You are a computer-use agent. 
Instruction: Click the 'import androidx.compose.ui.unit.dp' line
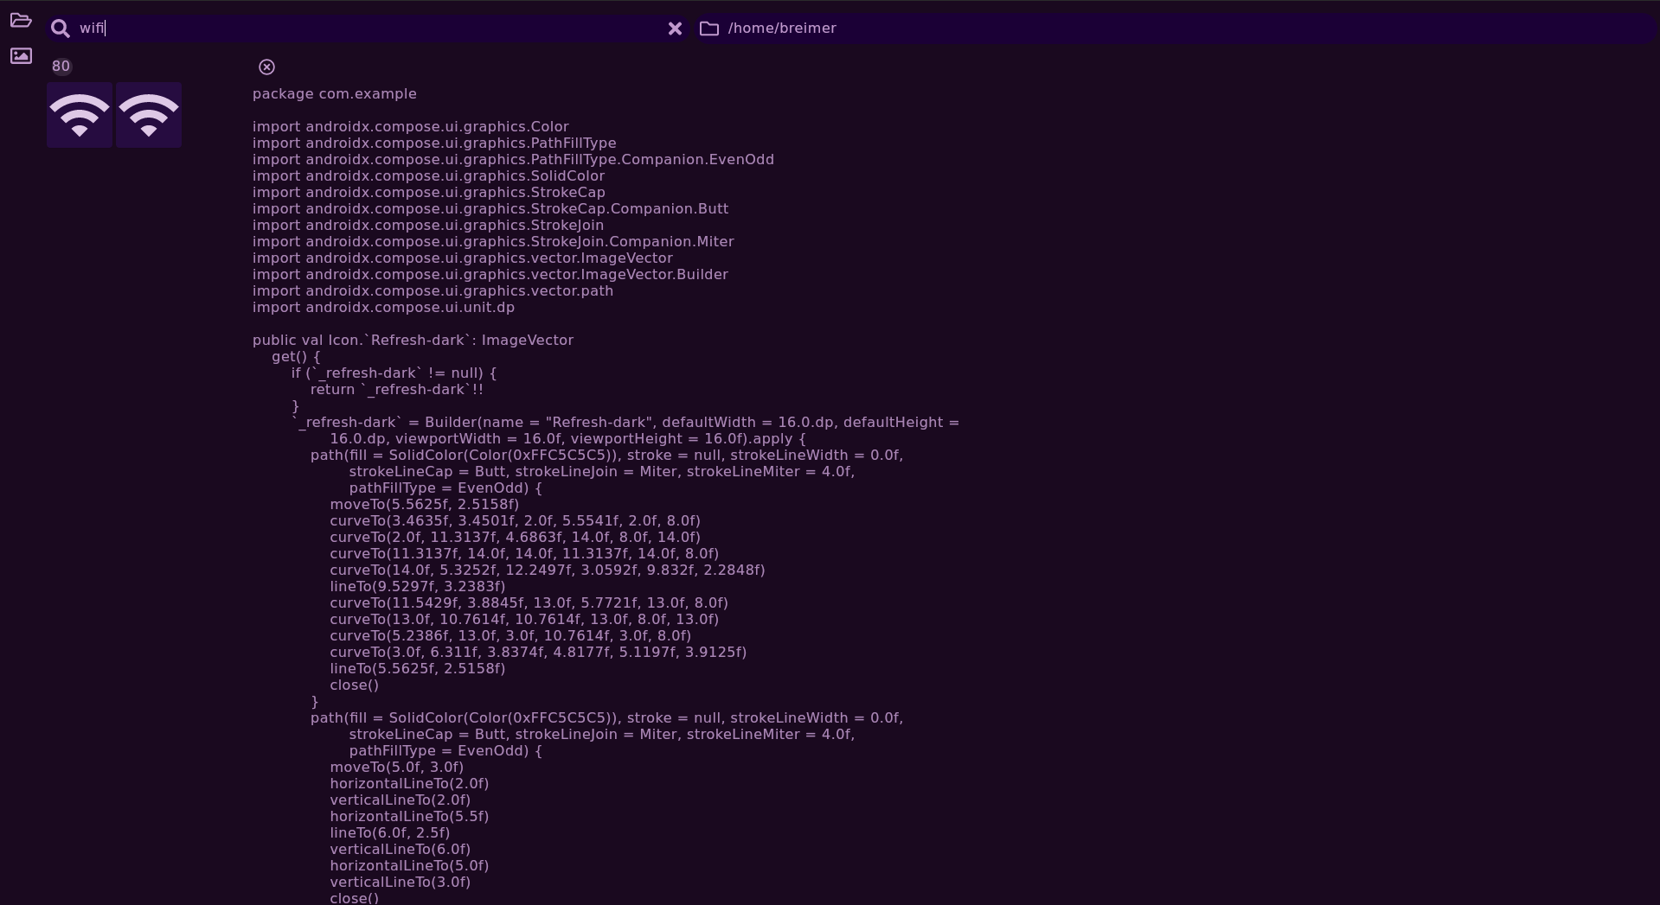pos(383,307)
